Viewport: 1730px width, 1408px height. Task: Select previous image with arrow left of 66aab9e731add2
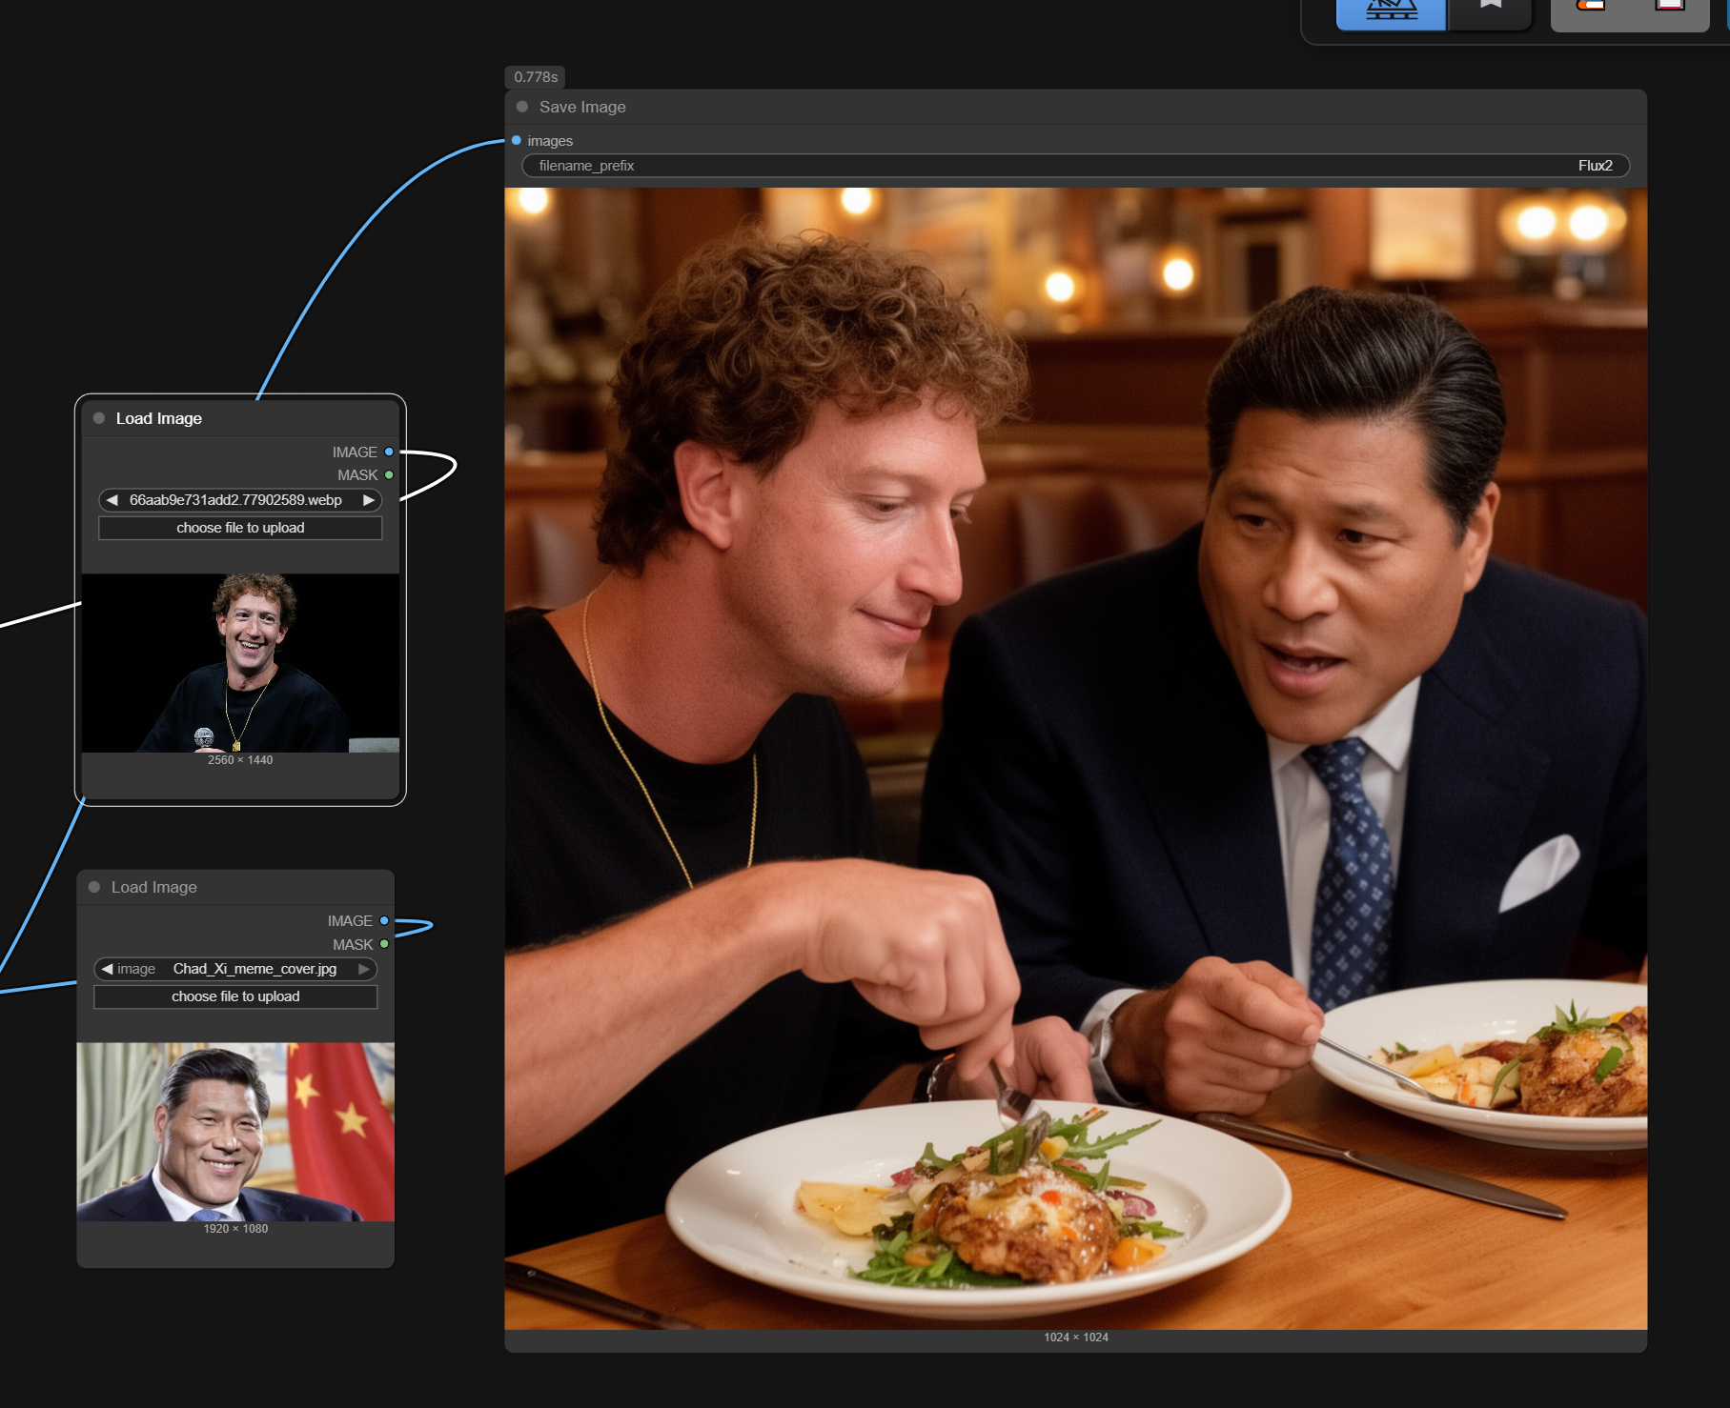coord(112,500)
